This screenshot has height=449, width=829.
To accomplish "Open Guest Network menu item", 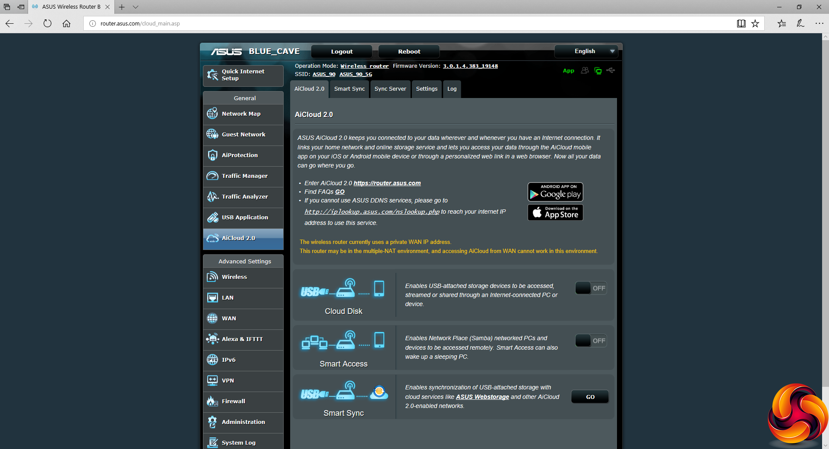I will coord(243,135).
